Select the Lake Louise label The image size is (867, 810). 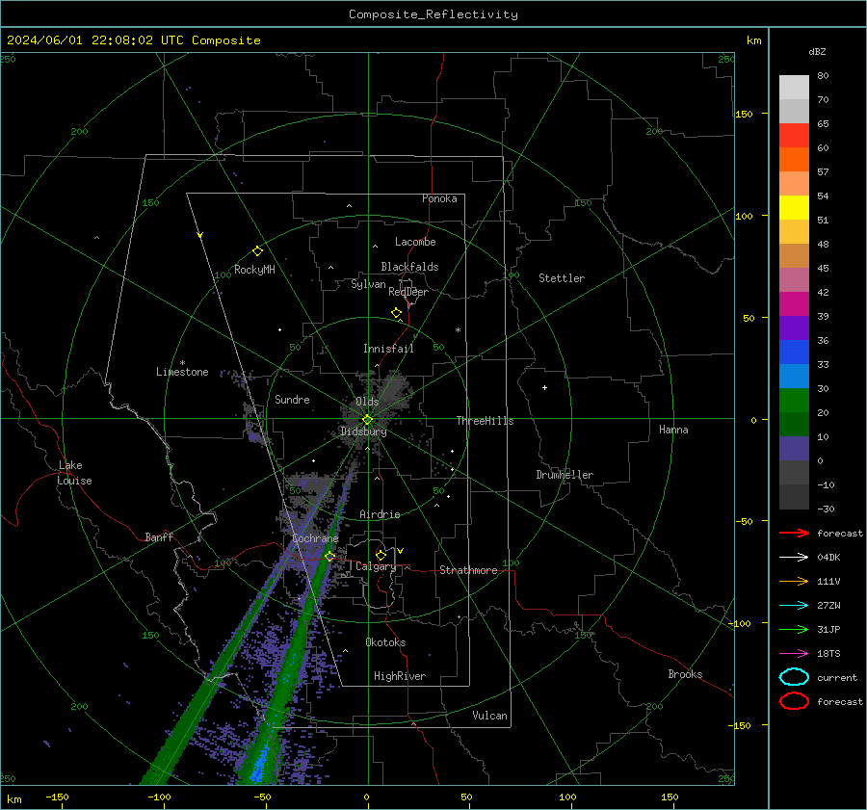(x=74, y=473)
